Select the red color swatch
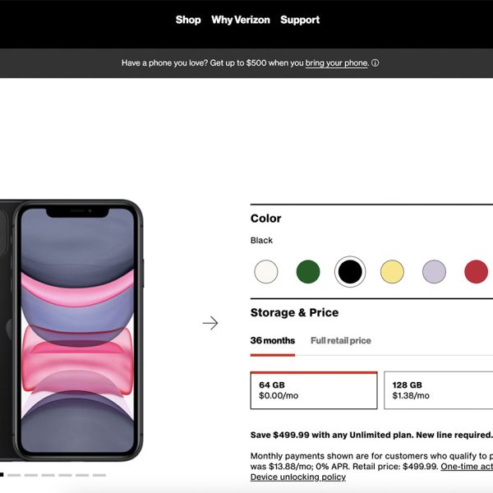The width and height of the screenshot is (493, 493). pyautogui.click(x=476, y=272)
